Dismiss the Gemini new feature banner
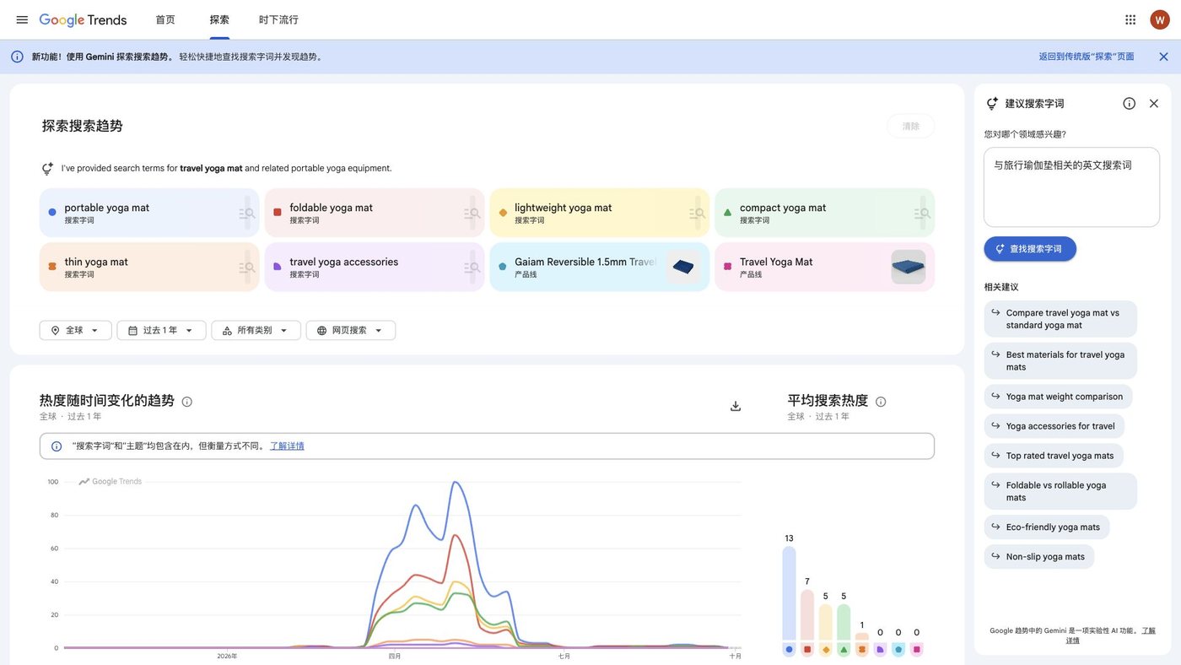1181x665 pixels. click(1163, 57)
